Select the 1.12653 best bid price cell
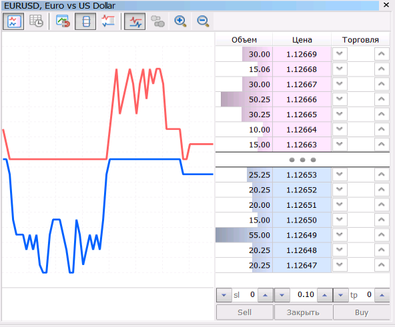This screenshot has width=395, height=327. click(302, 174)
